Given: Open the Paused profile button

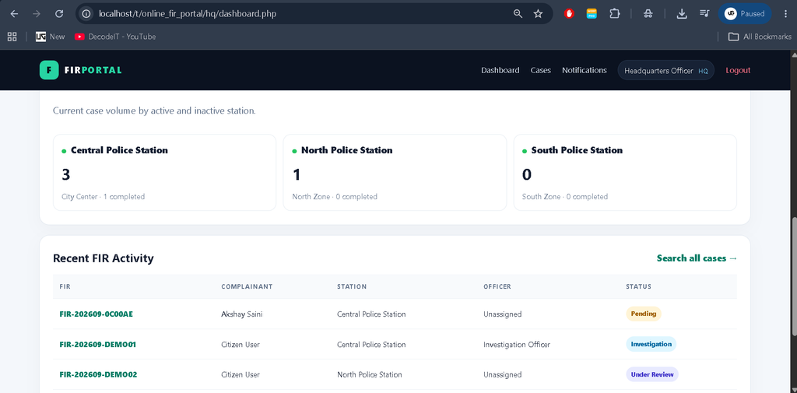Looking at the screenshot, I should (745, 14).
